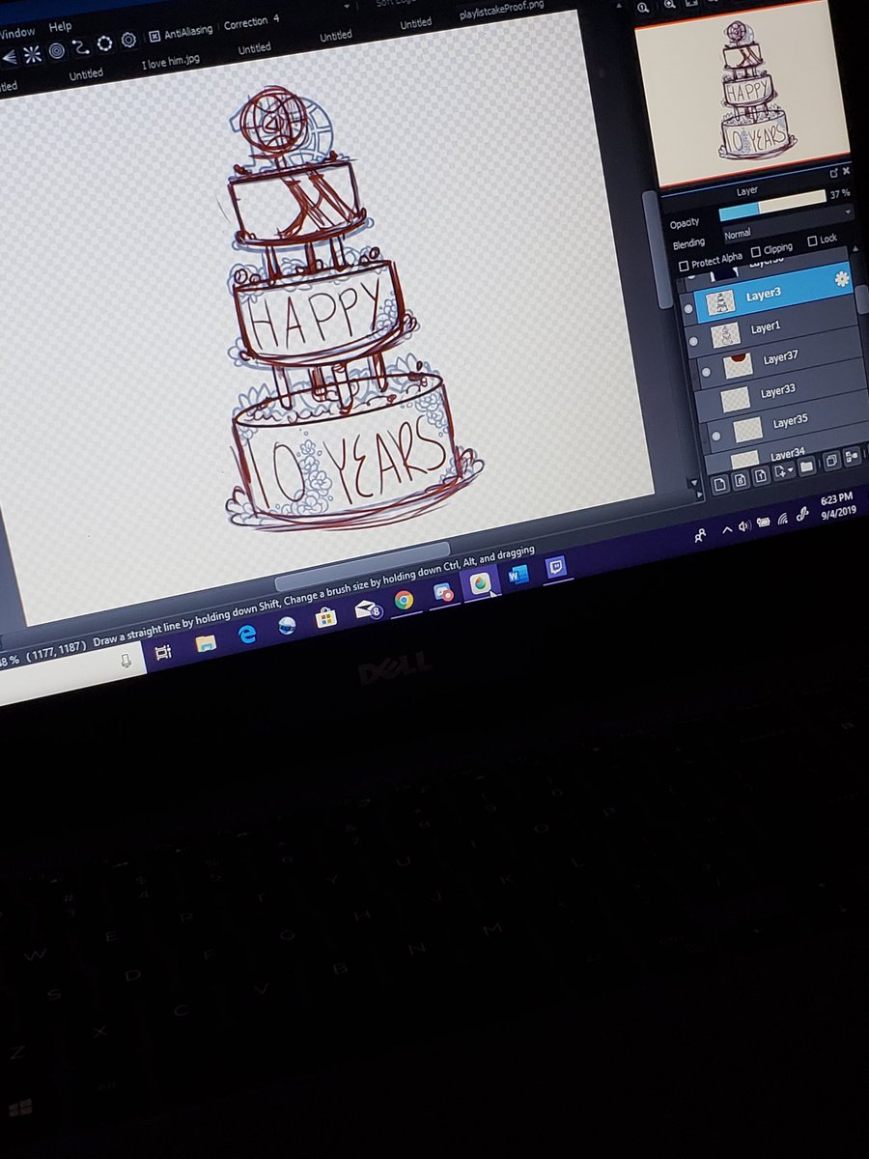Click the merge layer icon
869x1159 pixels.
click(x=853, y=456)
